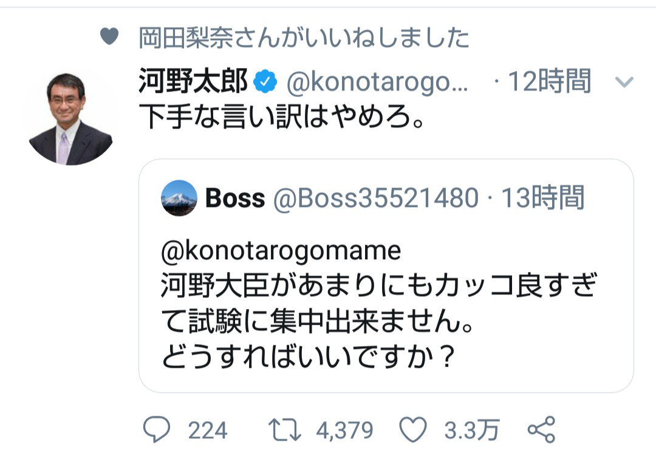Viewport: 656px width, 465px height.
Task: Click the blue verified badge
Action: point(265,81)
